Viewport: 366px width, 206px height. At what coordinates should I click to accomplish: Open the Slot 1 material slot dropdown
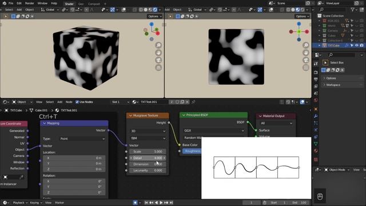coord(120,102)
